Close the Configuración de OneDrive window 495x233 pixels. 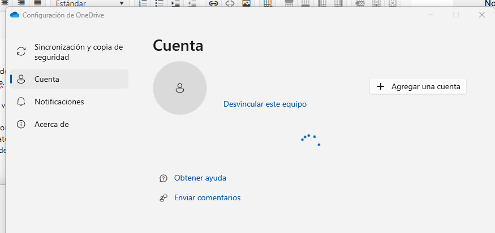[482, 15]
